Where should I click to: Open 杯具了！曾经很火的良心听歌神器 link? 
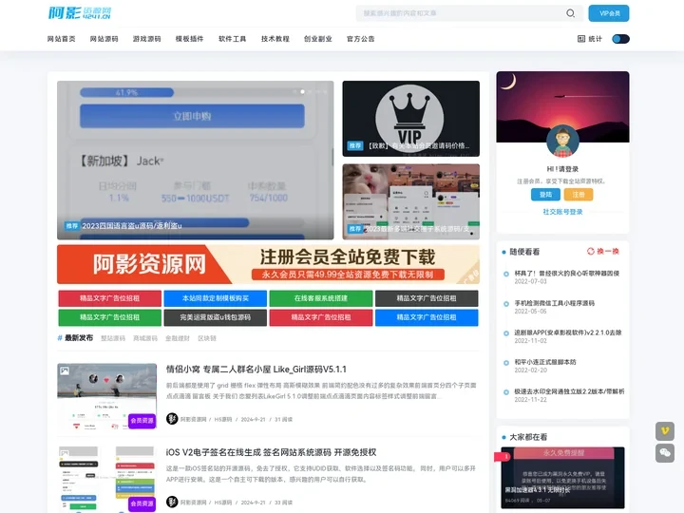point(566,273)
